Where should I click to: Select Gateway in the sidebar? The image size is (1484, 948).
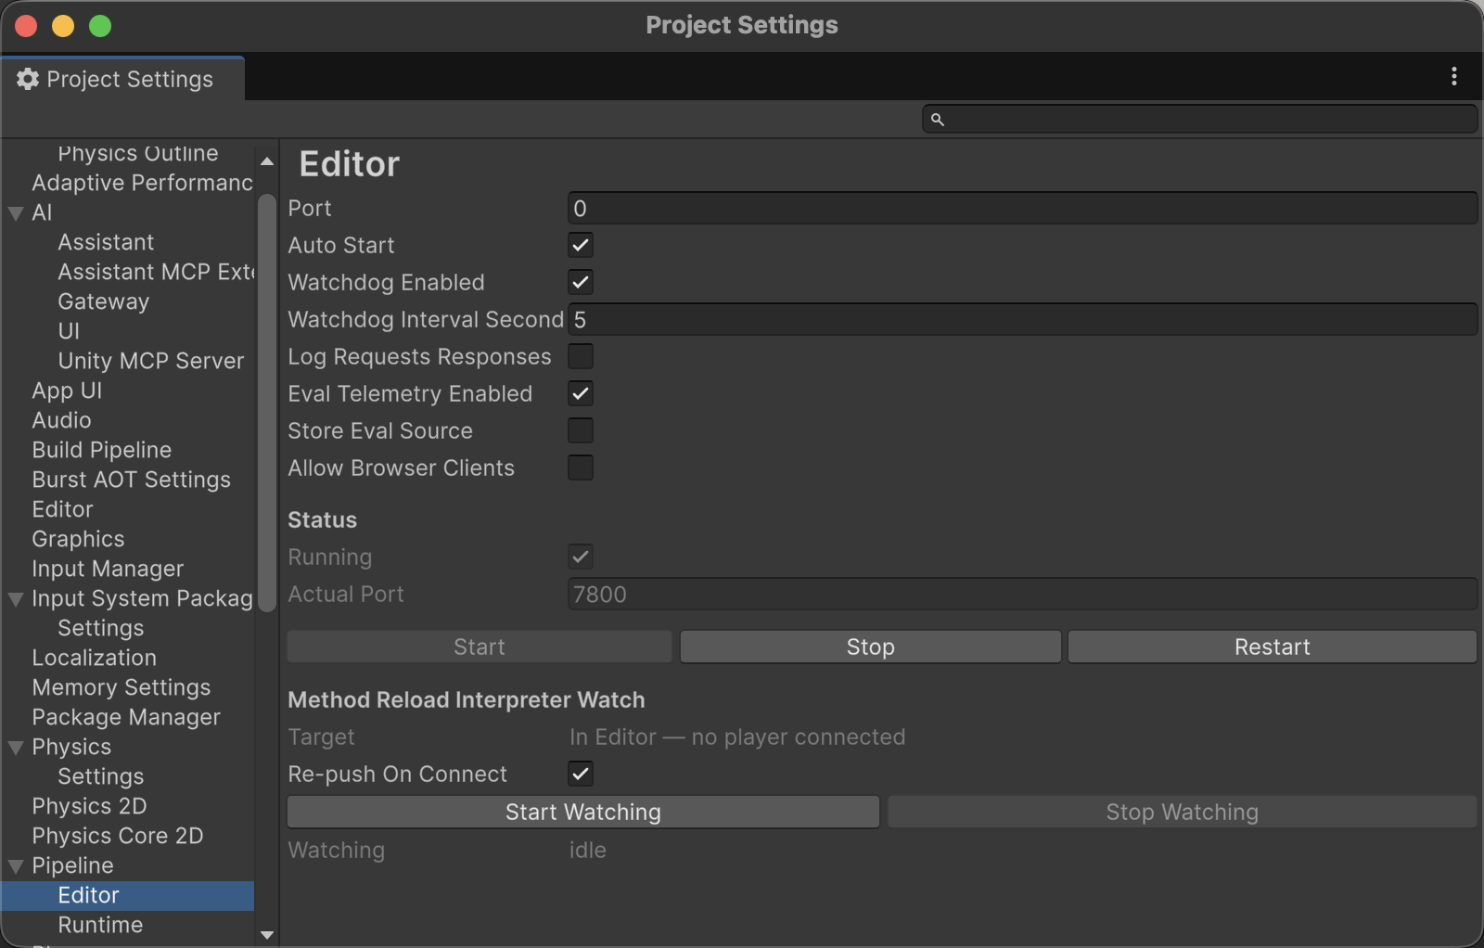[103, 301]
